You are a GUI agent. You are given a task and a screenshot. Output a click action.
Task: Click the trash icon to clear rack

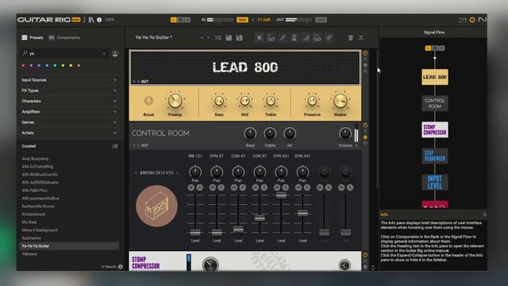click(x=351, y=38)
